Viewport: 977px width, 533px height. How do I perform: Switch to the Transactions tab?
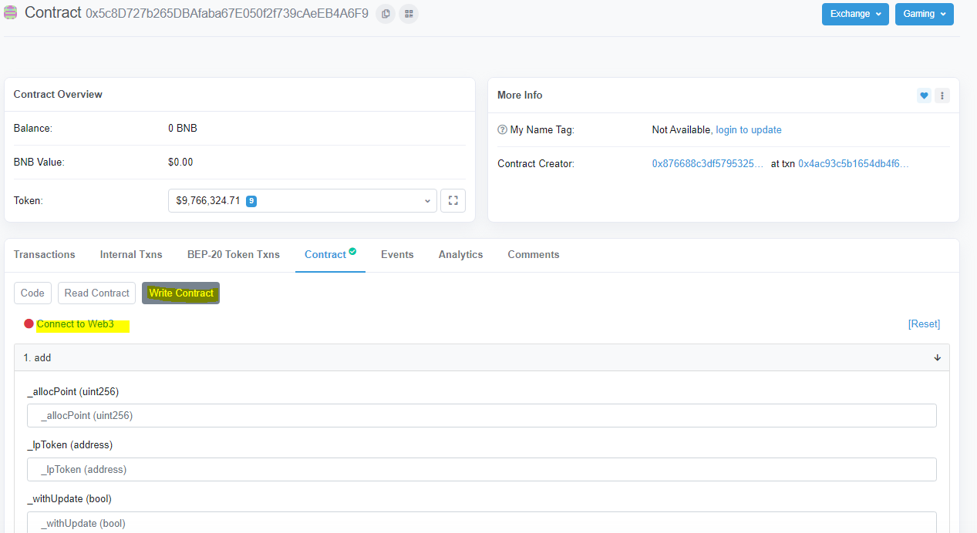tap(45, 254)
